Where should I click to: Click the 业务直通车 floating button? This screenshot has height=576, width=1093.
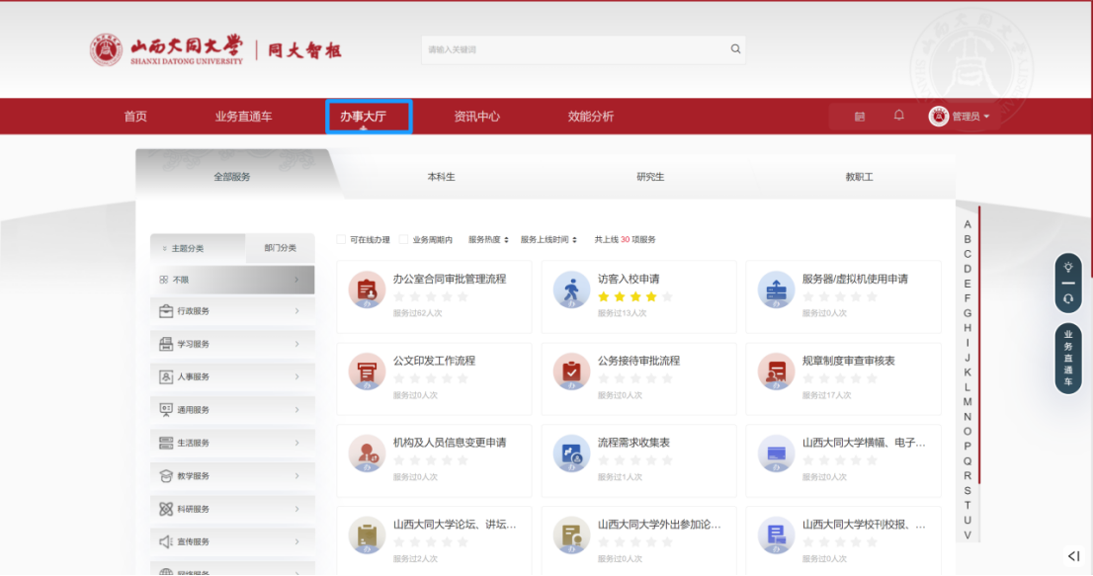[x=1067, y=359]
